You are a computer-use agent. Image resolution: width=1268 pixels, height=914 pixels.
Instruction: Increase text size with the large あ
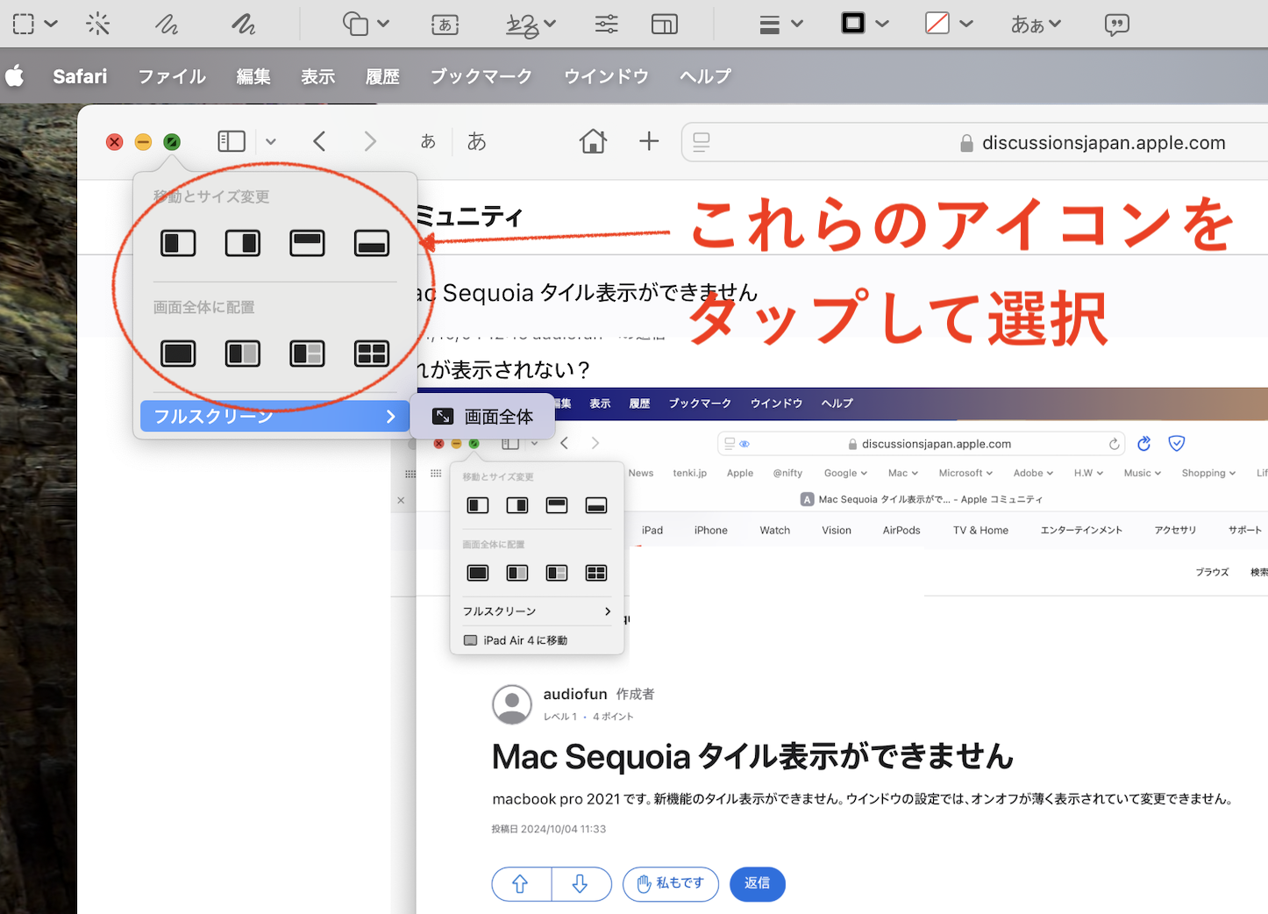click(476, 141)
